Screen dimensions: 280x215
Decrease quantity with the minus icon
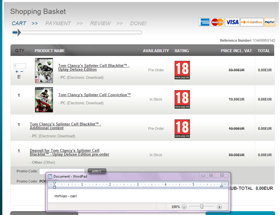click(x=22, y=72)
